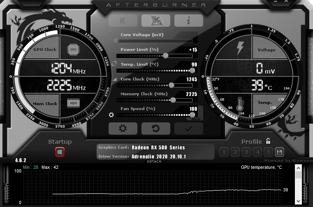Click the lightning bolt voltage icon
The image size is (313, 207).
pyautogui.click(x=240, y=48)
